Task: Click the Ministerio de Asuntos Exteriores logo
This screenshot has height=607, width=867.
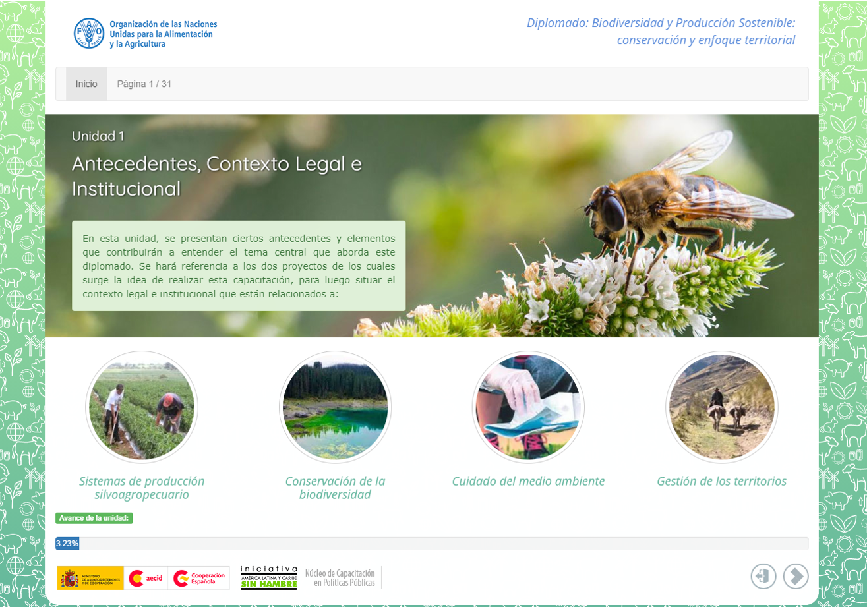Action: pos(90,578)
